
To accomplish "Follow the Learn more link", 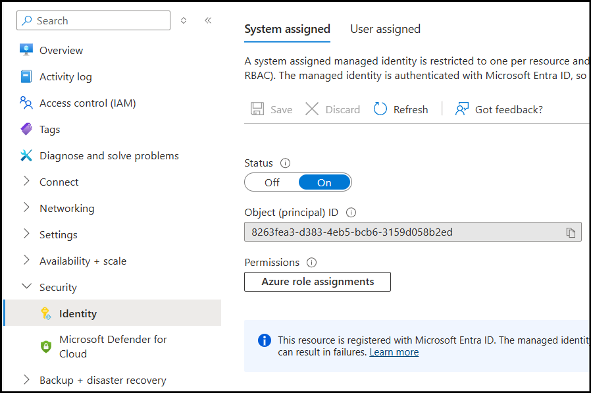I will (394, 352).
